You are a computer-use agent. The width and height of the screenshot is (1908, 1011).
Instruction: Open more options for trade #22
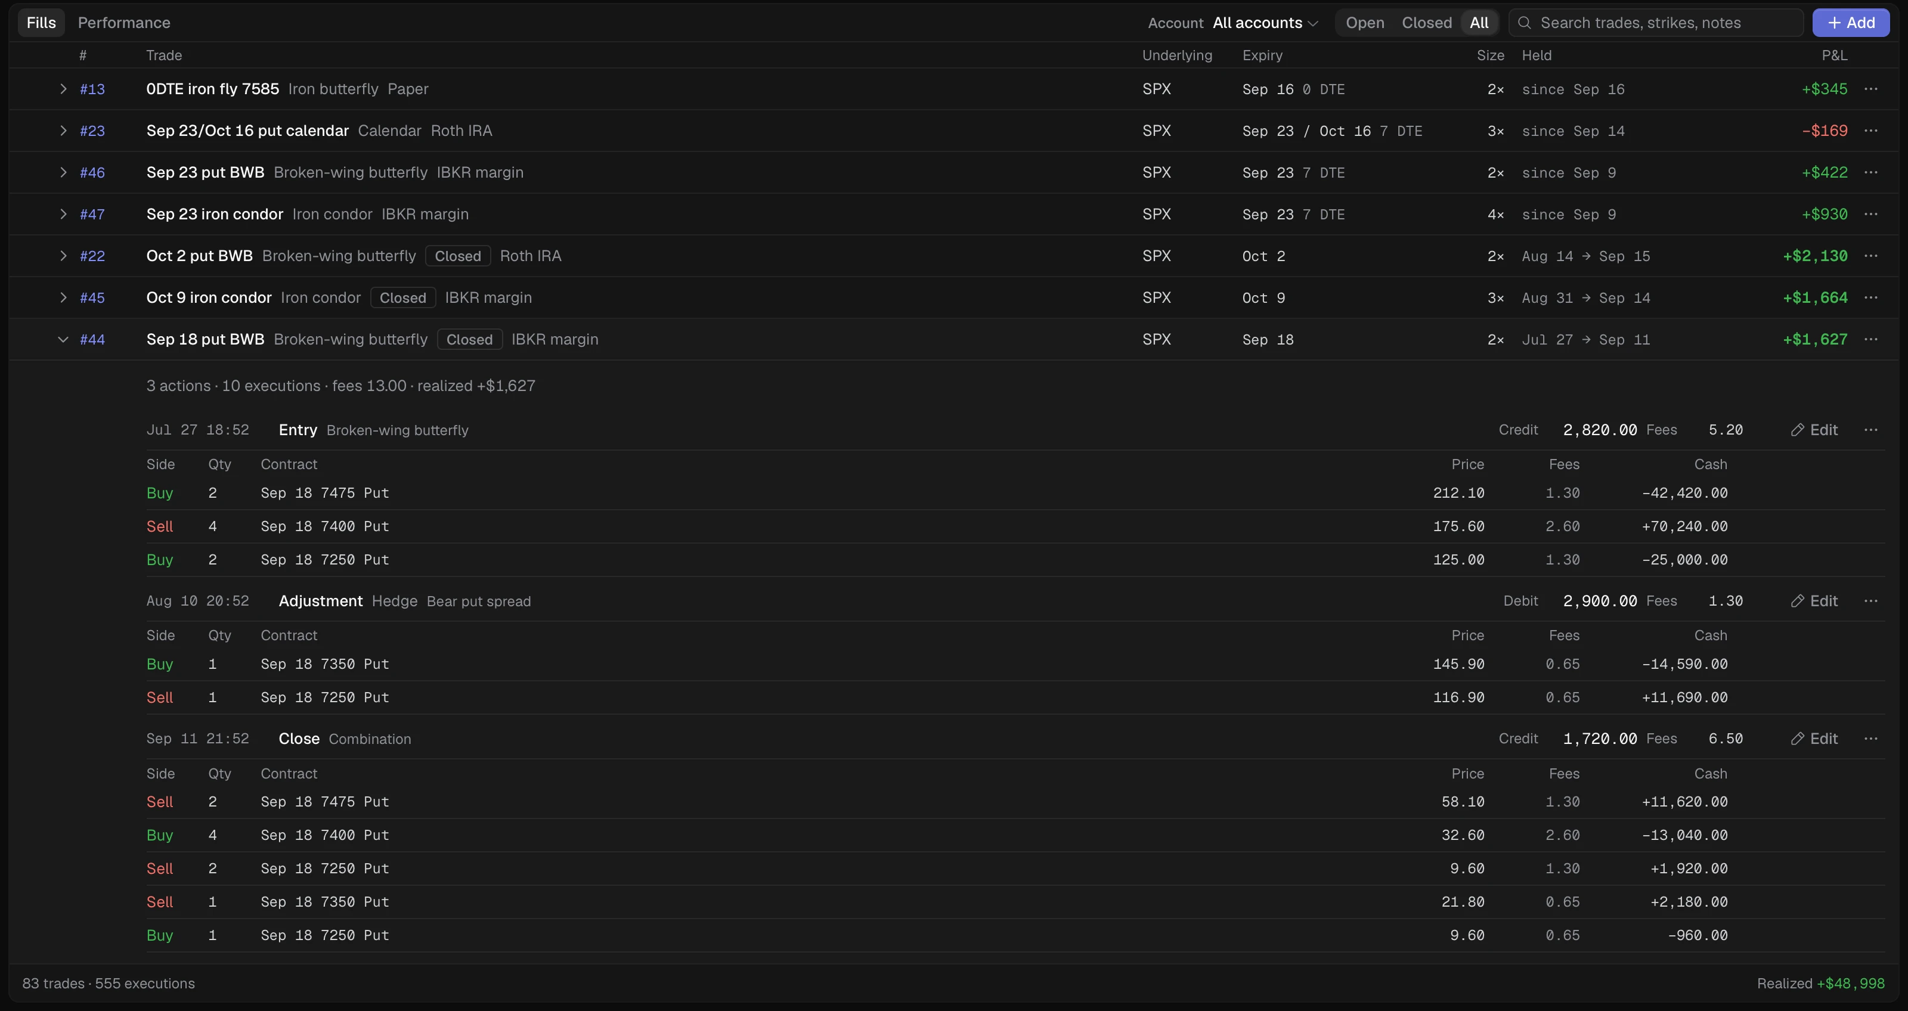[1870, 256]
